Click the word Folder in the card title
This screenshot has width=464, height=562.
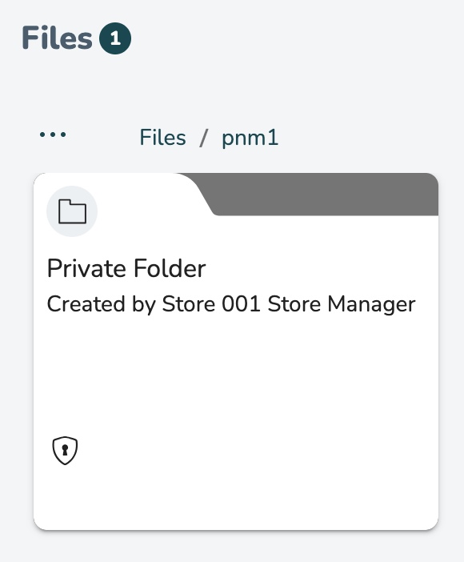170,268
